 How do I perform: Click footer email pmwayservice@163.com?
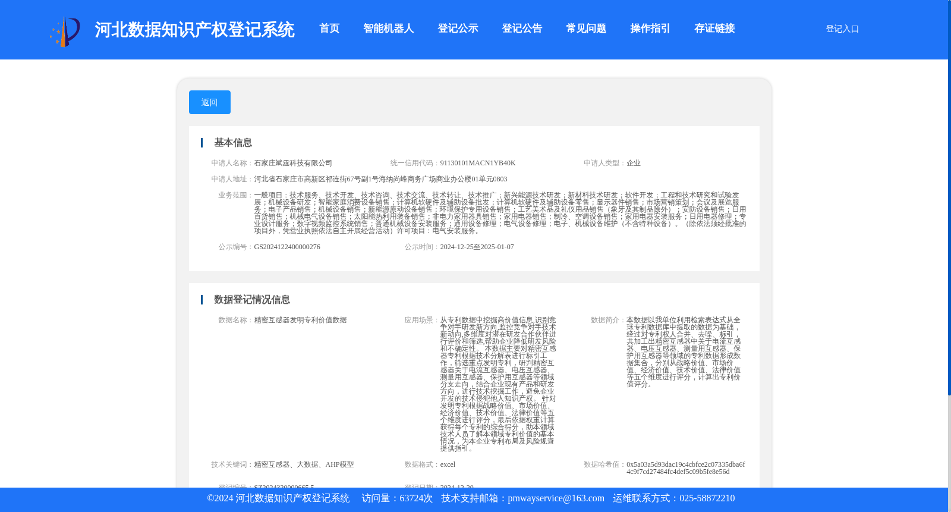556,498
